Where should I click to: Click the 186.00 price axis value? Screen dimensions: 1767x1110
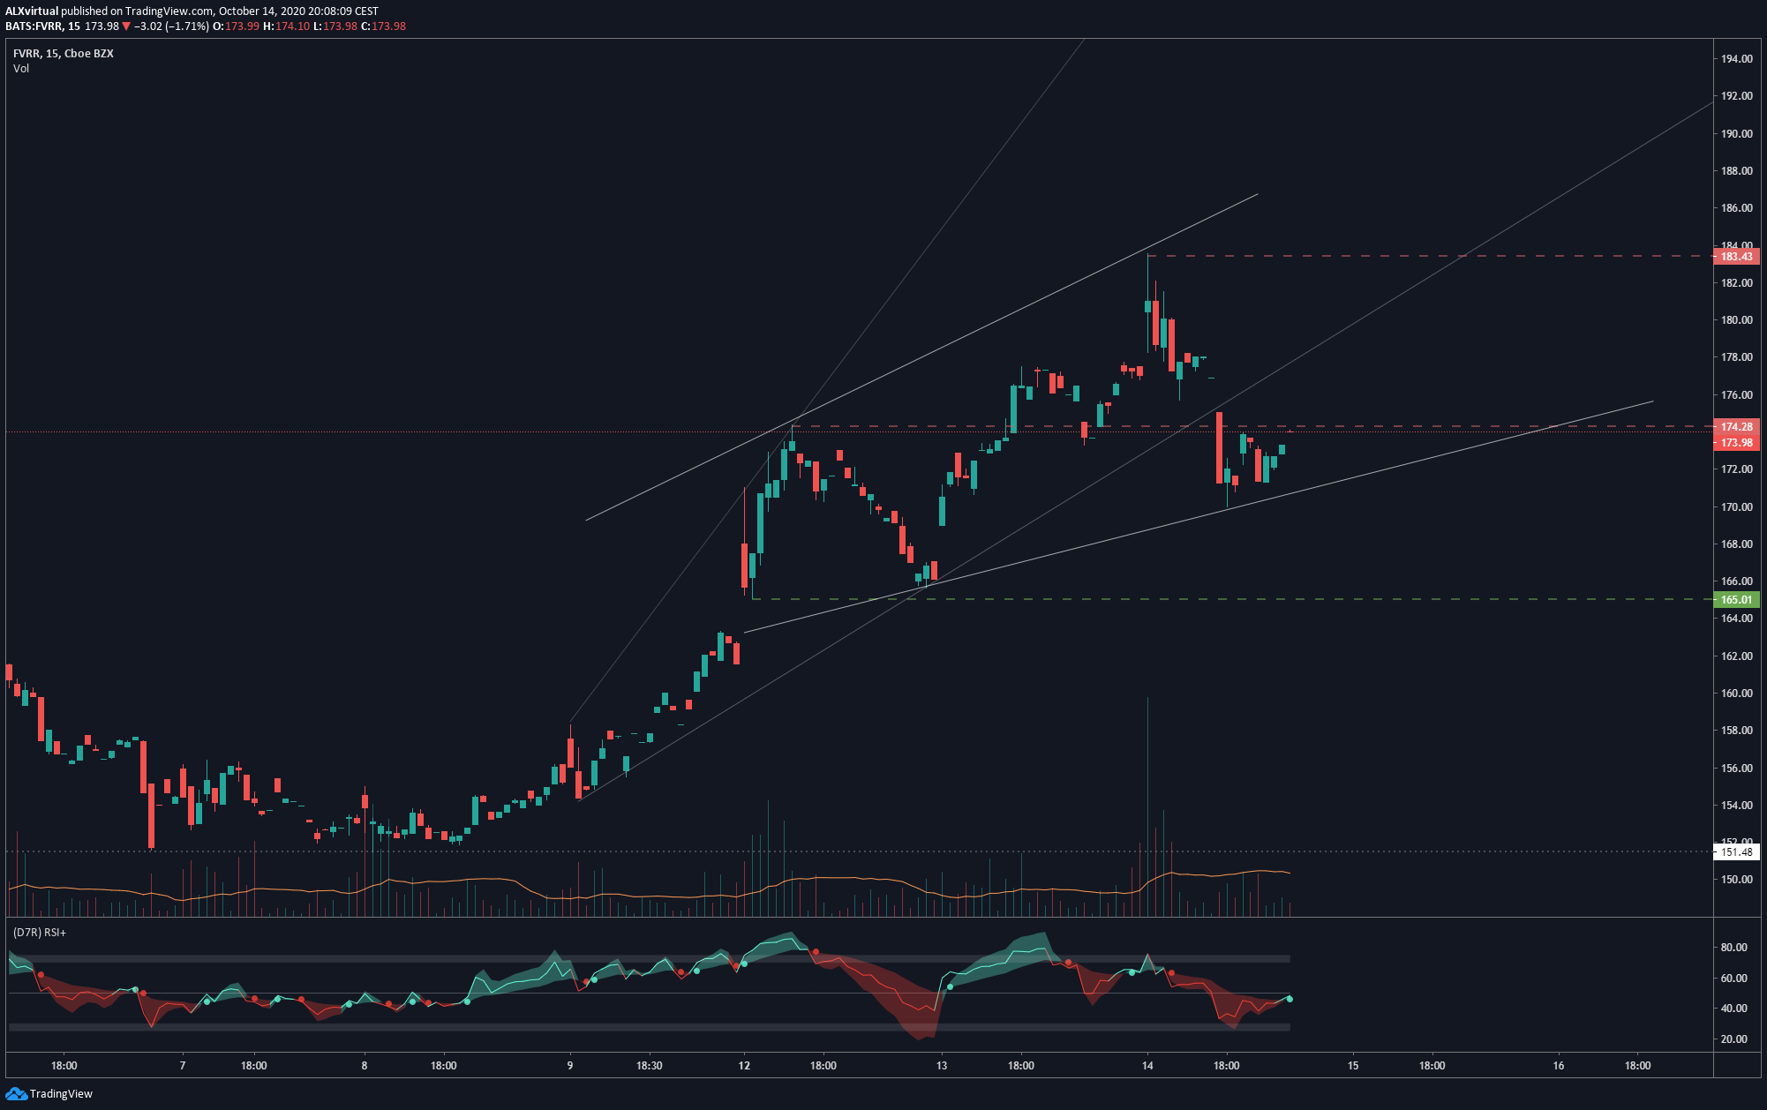point(1736,208)
